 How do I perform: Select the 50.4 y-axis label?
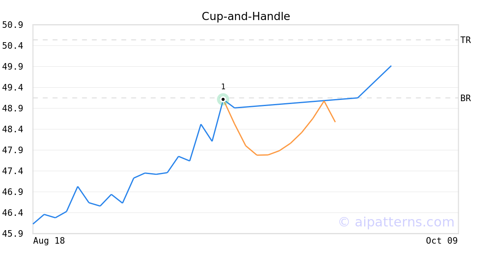[x=12, y=46]
